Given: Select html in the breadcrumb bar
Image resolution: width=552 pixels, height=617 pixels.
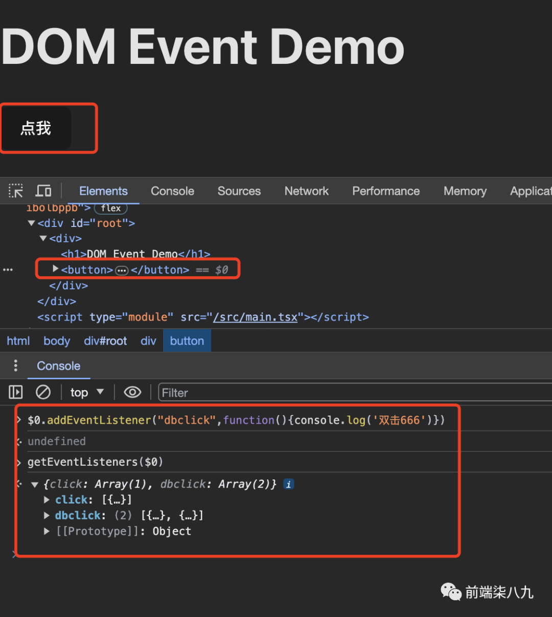Looking at the screenshot, I should 18,341.
